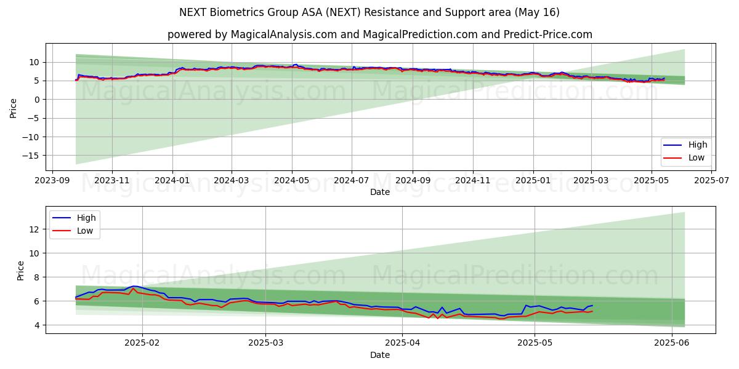Click the '2024-05' tick label on the top chart

coord(291,181)
